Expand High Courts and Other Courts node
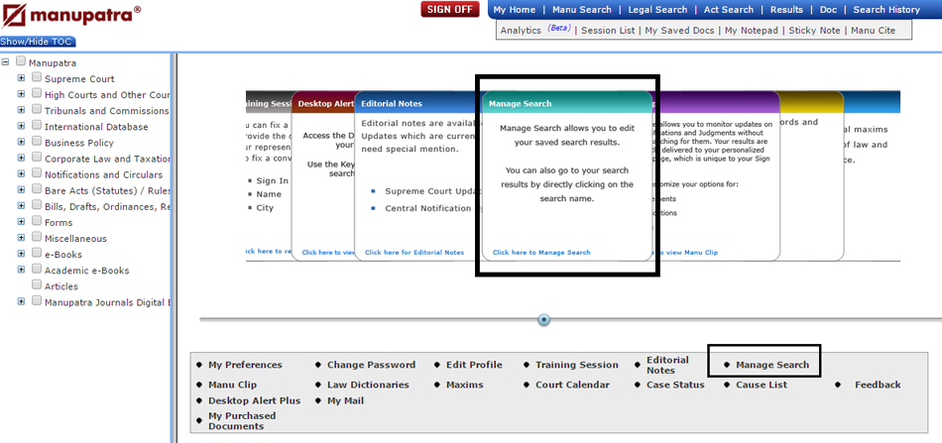 [x=21, y=93]
